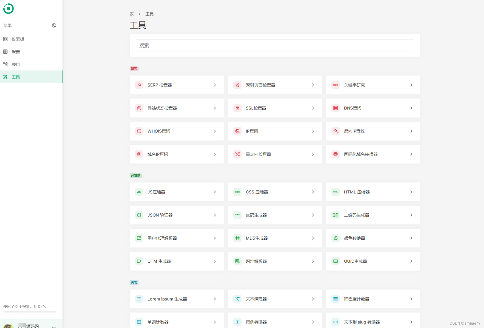Click the Lorem ipsum 生成器 lines icon
The image size is (484, 328).
tap(139, 299)
